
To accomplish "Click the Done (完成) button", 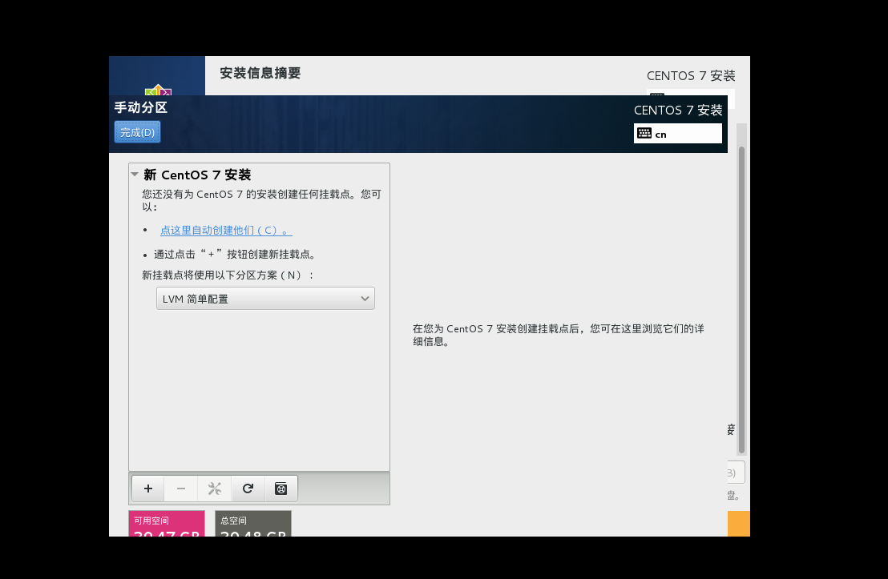I will tap(137, 132).
